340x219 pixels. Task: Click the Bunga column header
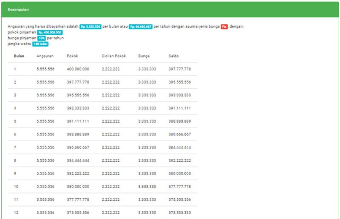click(x=144, y=56)
